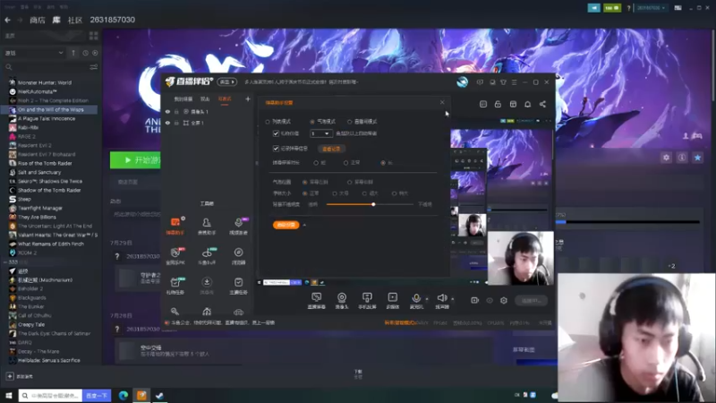Toggle the record danmaku info checkbox
Screen dimensions: 716x403
(x=276, y=149)
